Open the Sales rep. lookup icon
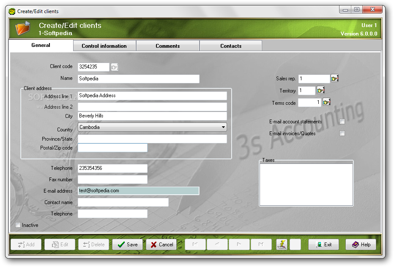This screenshot has height=267, width=394. point(334,78)
